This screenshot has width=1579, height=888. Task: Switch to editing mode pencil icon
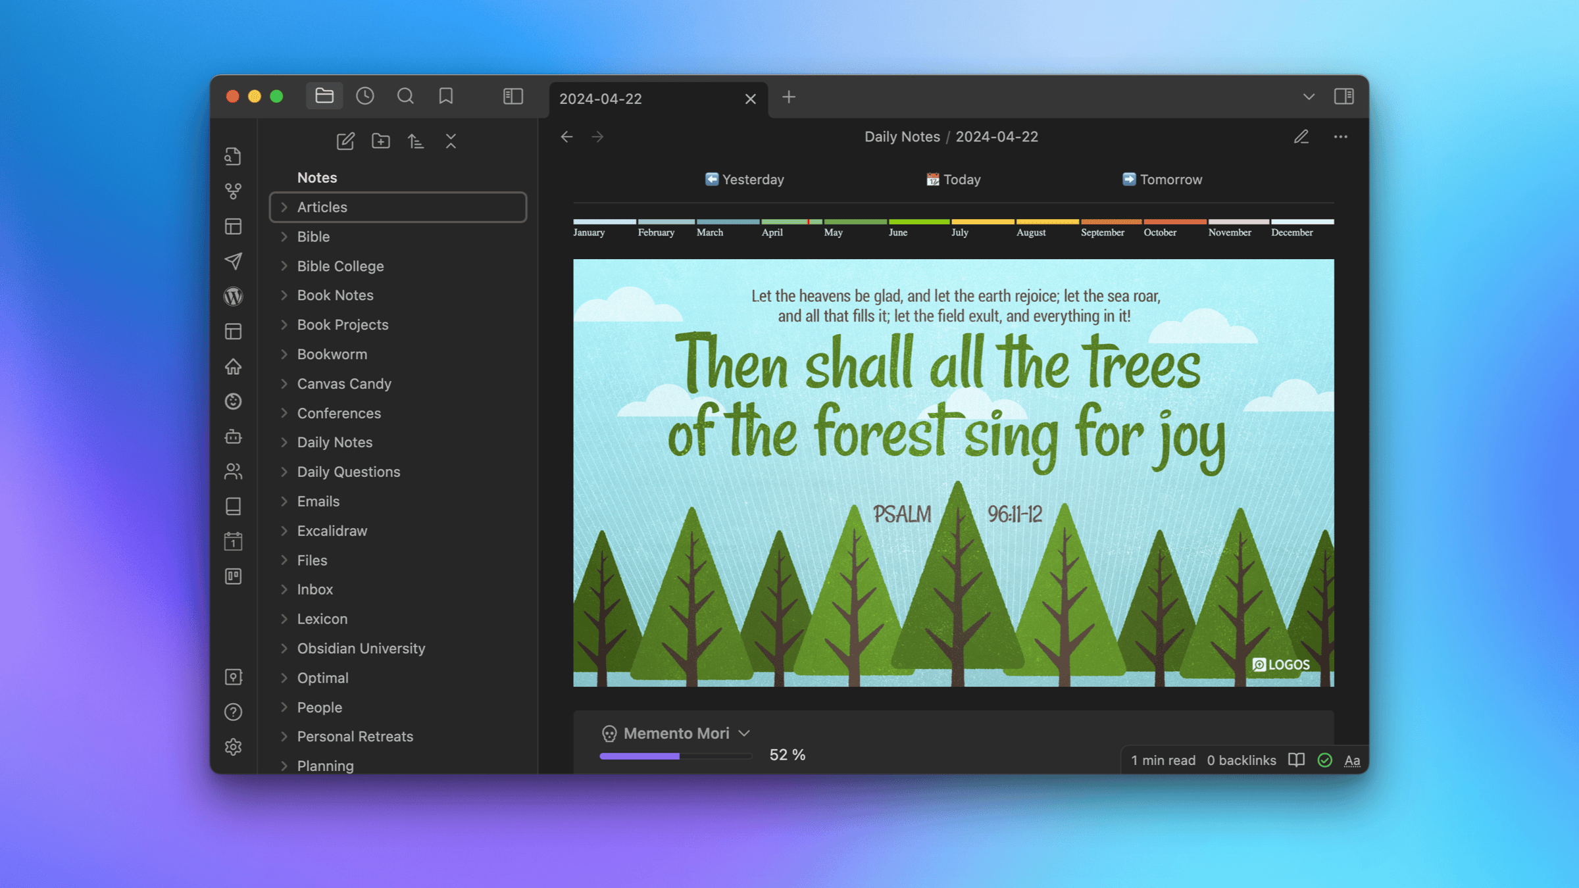[1301, 137]
